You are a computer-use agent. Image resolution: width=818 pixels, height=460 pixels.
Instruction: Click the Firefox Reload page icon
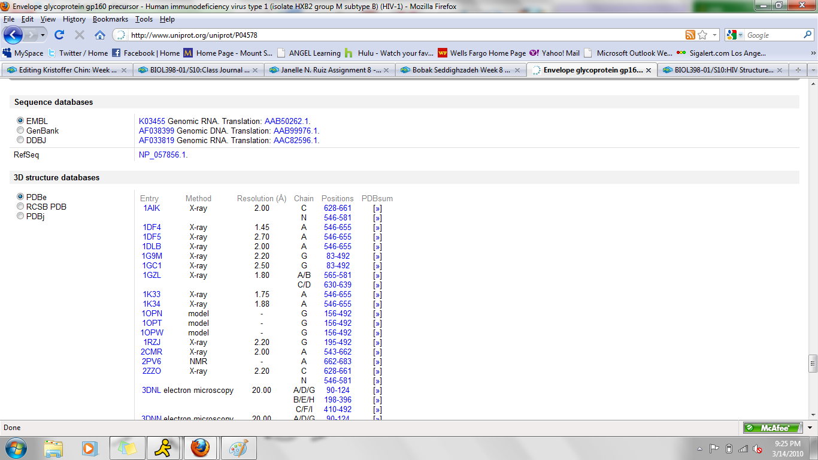coord(59,35)
